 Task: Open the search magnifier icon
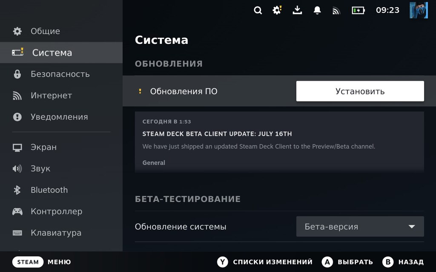pyautogui.click(x=258, y=11)
